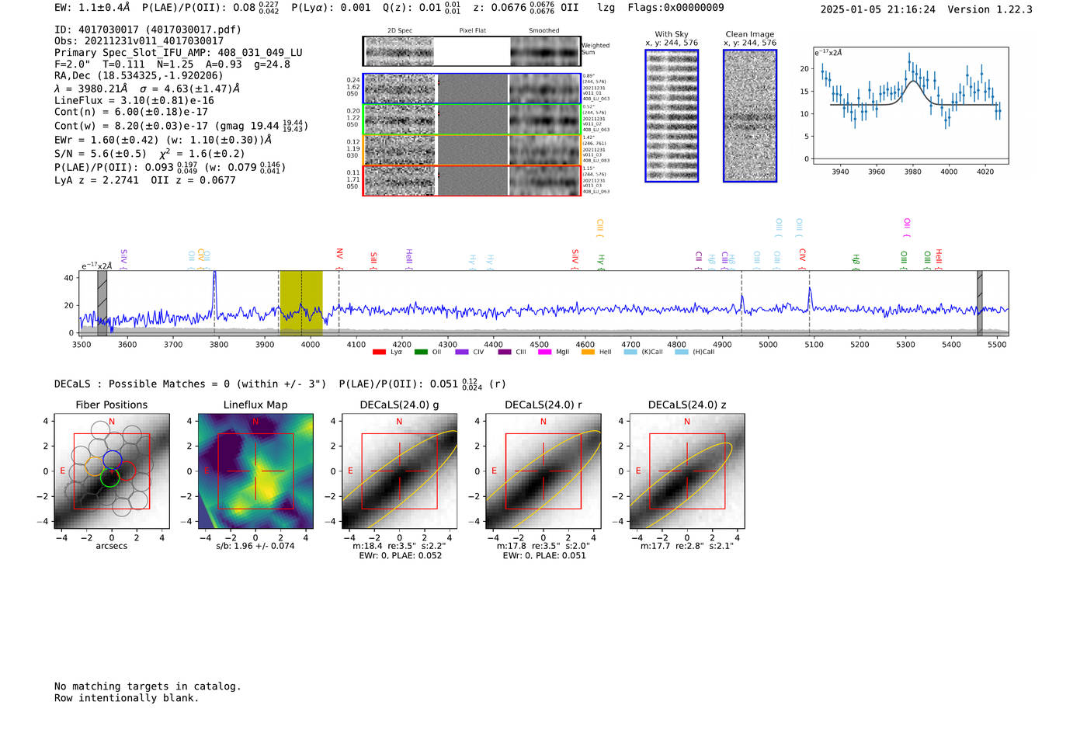Click the (K)CaII legend swatch

630,352
